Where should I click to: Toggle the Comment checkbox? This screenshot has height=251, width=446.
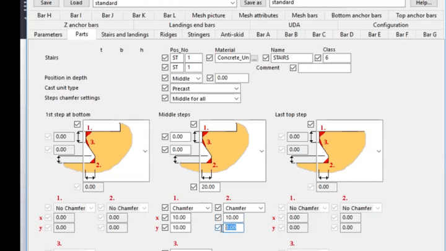click(x=293, y=68)
